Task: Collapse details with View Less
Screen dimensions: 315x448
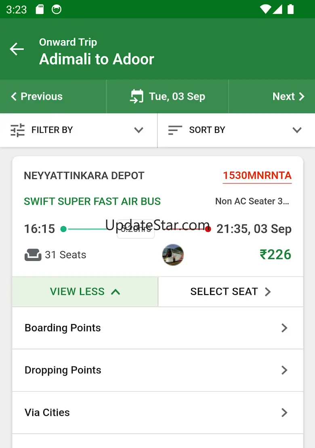Action: pyautogui.click(x=85, y=292)
